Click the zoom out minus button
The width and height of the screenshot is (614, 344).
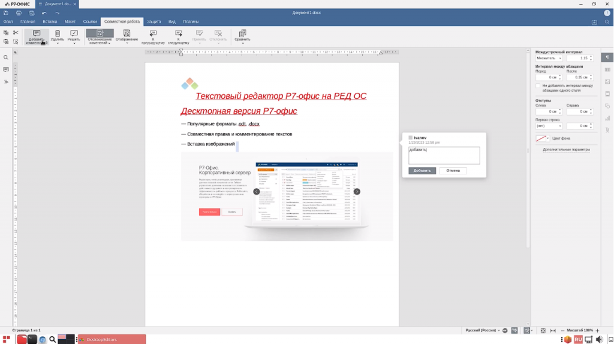[562, 331]
